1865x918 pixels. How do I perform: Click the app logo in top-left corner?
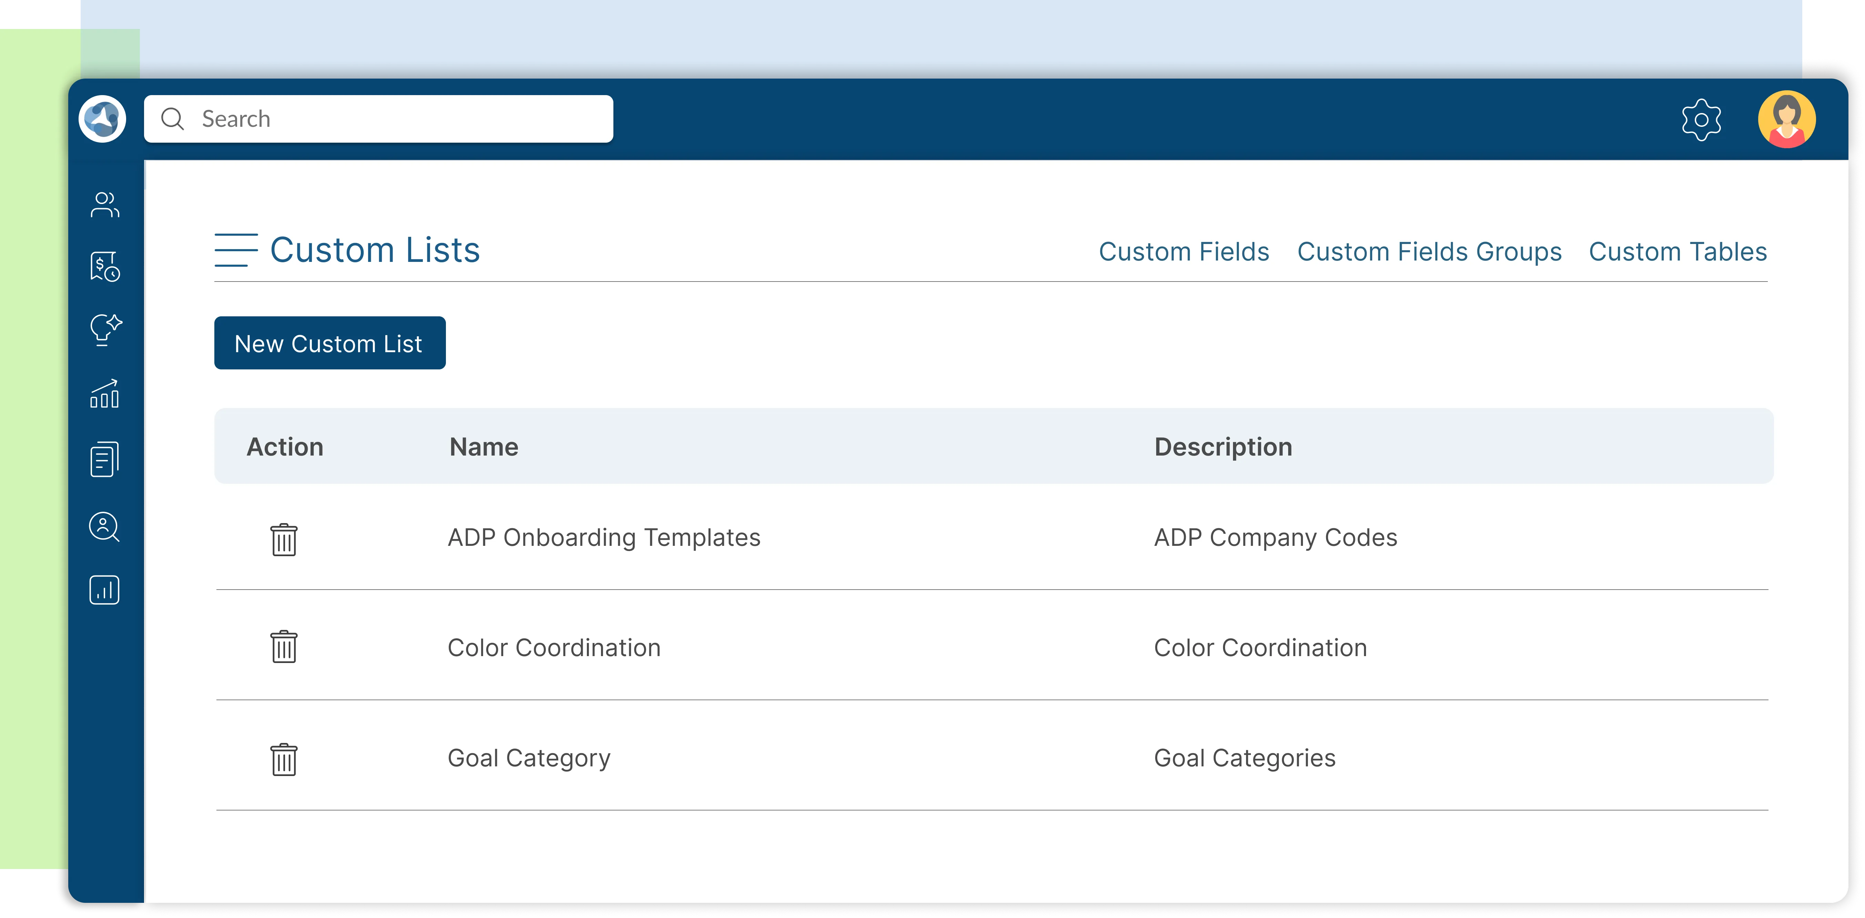[102, 119]
